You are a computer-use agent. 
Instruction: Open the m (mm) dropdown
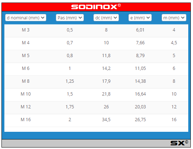(174, 18)
